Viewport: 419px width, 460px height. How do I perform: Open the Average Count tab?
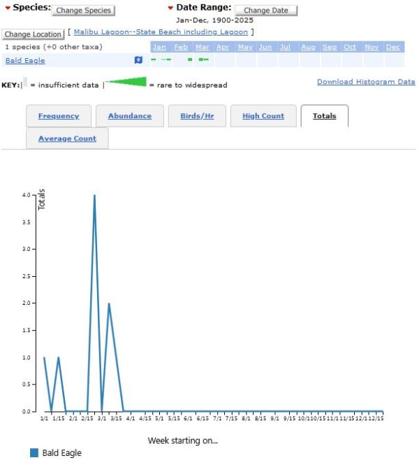coord(67,138)
